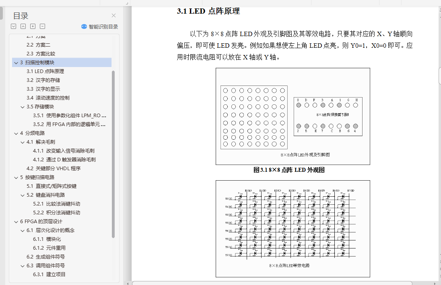Open '3.5.2 用 FPGA 内部的逻辑单元…' entry
Screen dimensions: 441x285
(x=69, y=124)
